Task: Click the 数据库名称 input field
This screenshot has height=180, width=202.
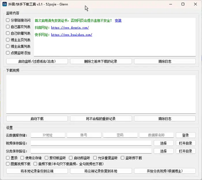Action: [156, 135]
